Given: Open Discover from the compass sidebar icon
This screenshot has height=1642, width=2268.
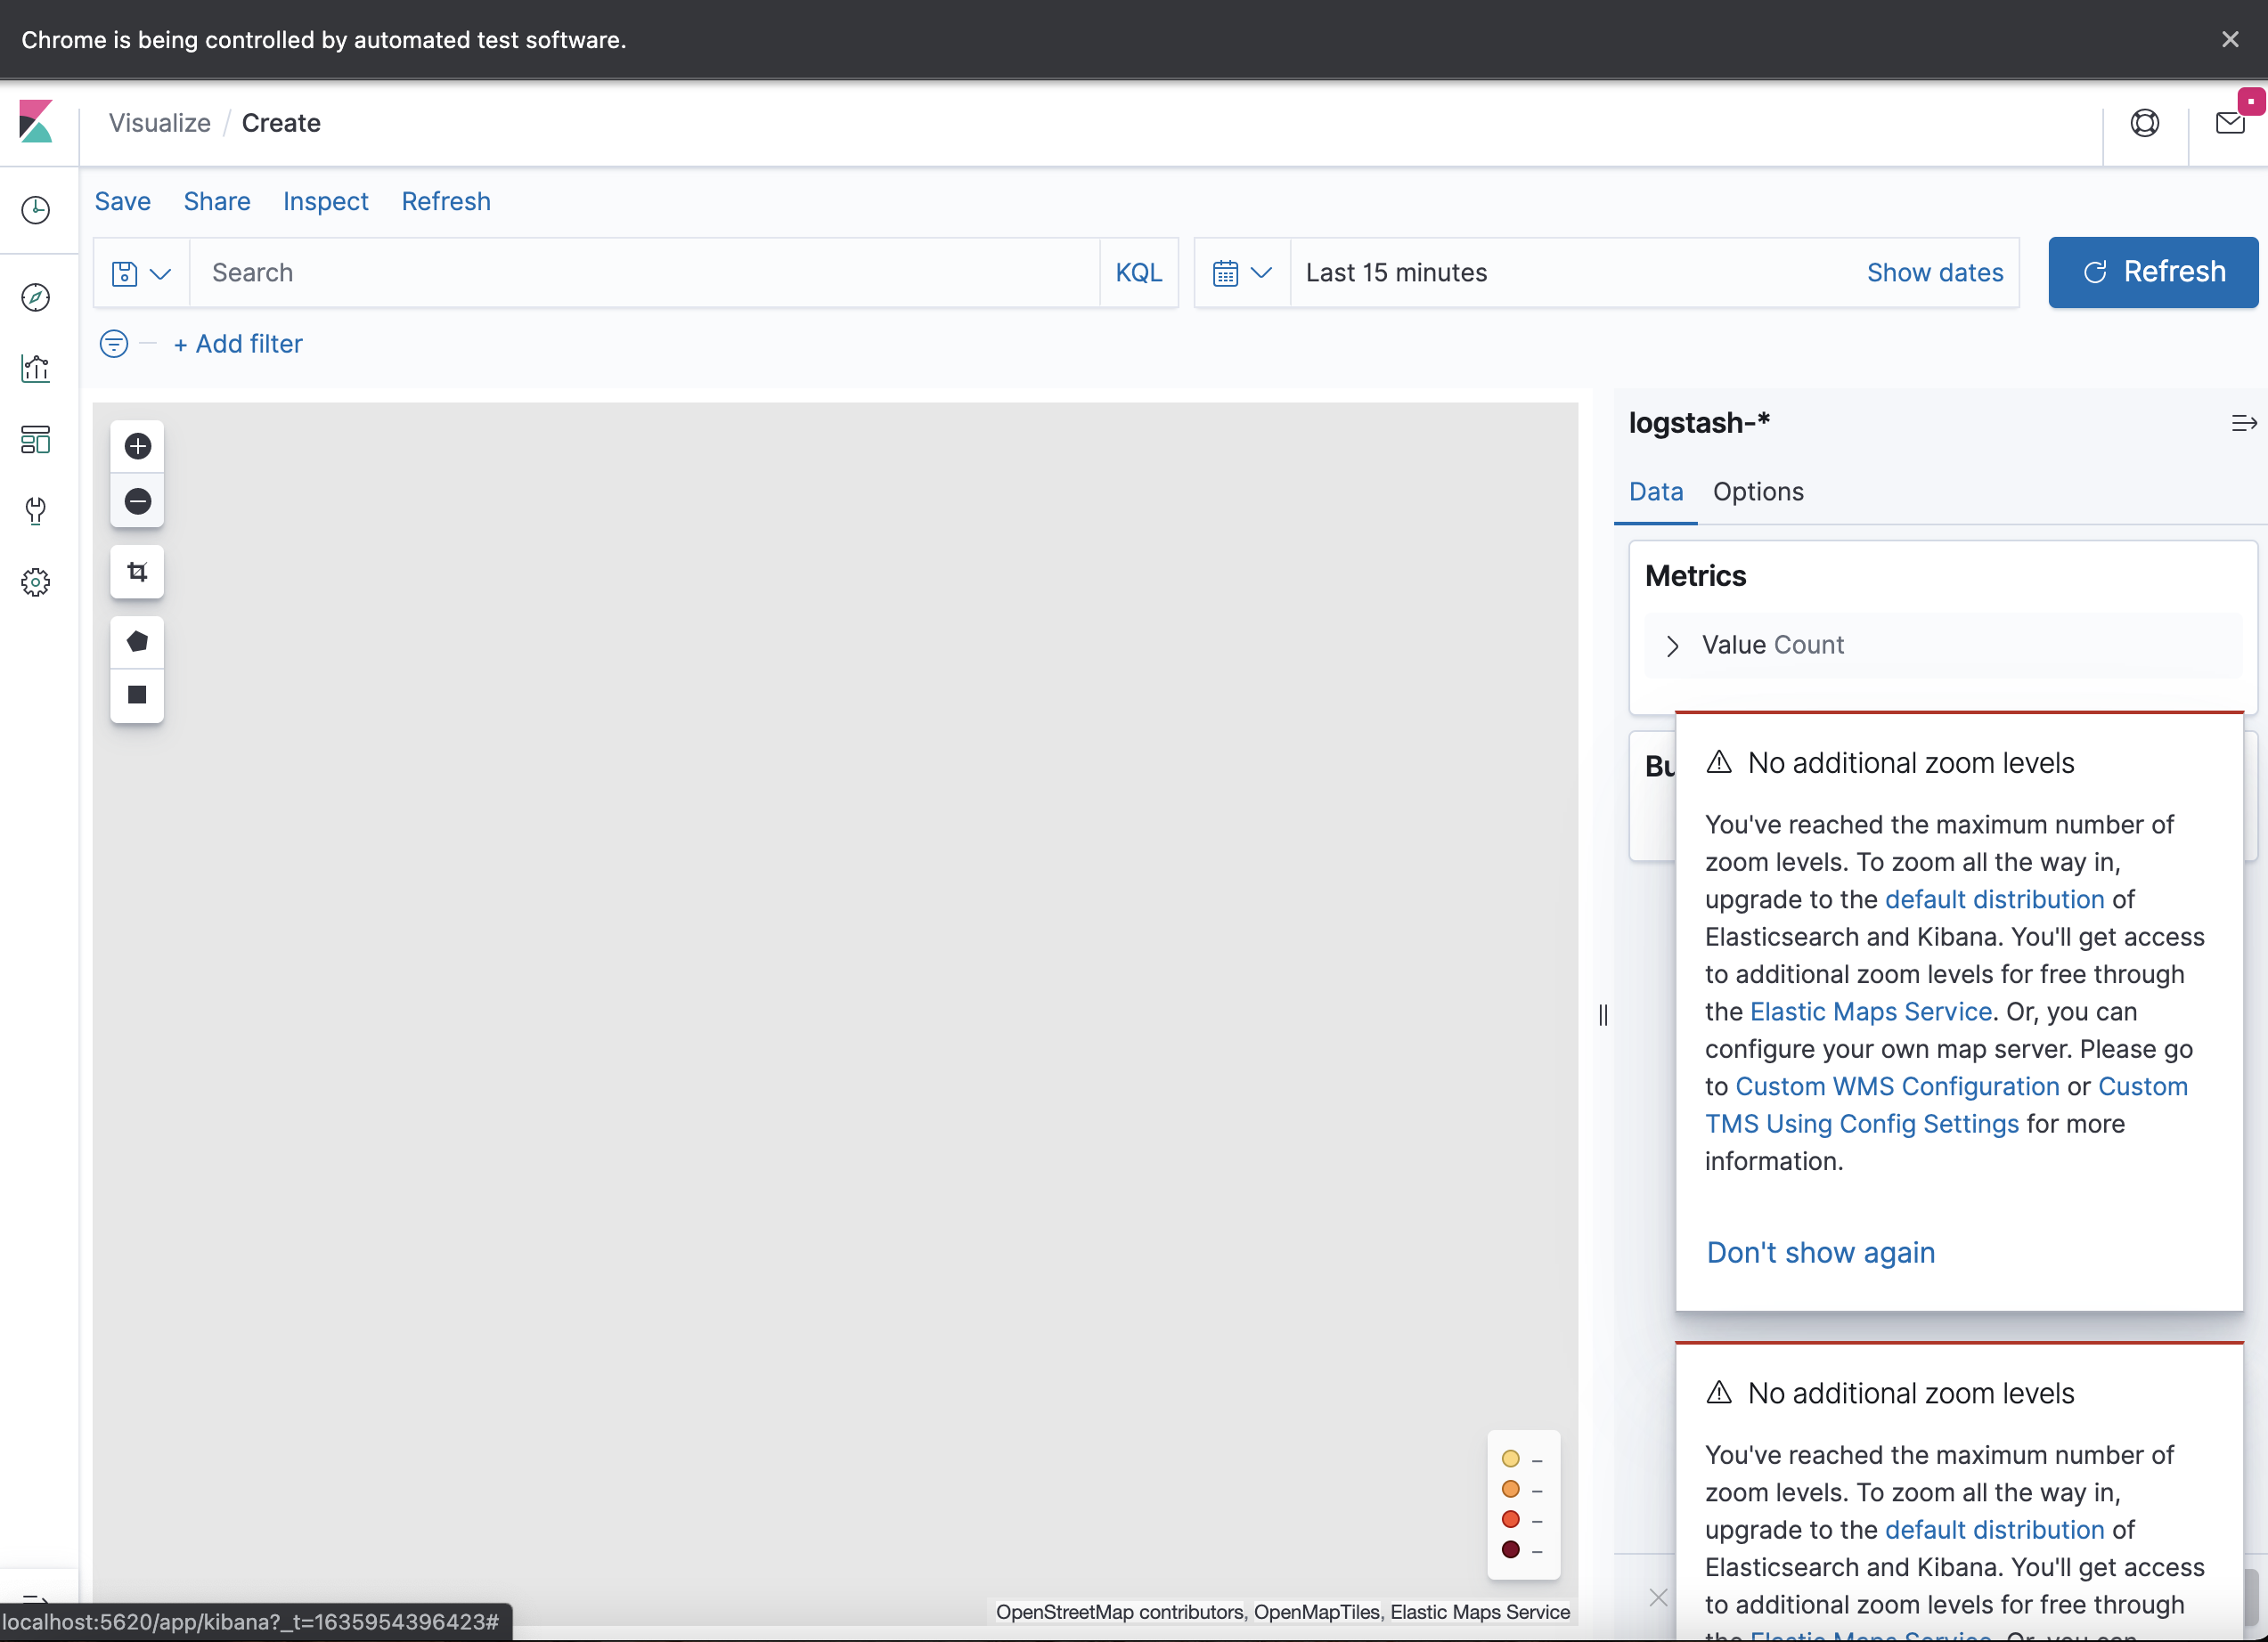Looking at the screenshot, I should coord(36,297).
